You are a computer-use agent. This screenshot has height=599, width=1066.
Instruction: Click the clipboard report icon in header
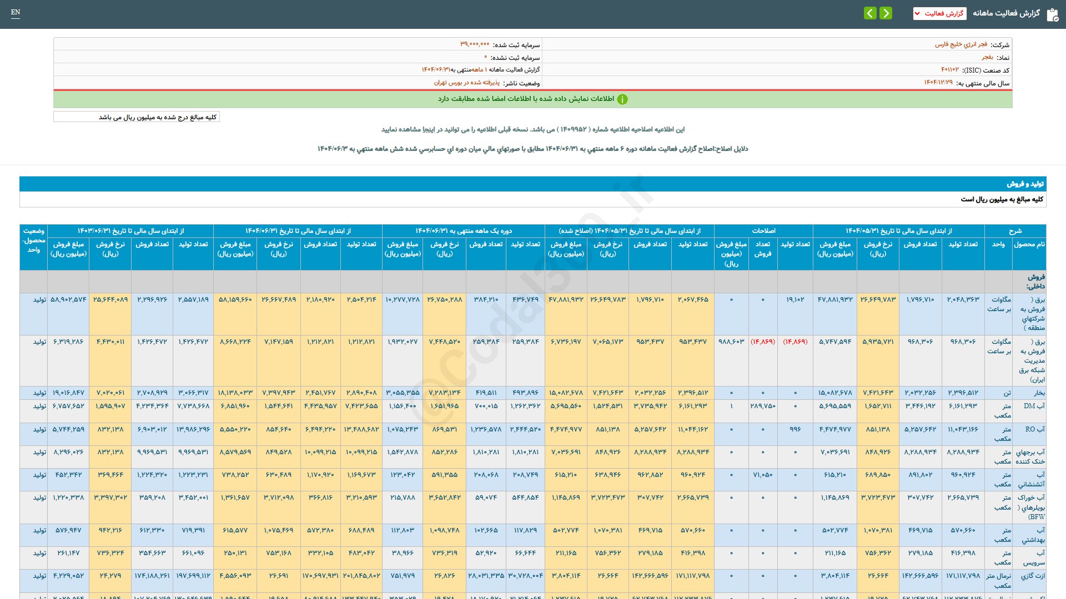point(1052,14)
